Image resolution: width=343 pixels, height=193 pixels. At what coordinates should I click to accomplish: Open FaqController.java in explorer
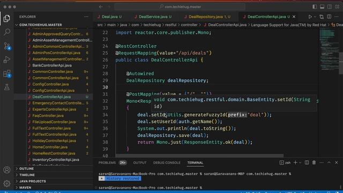[48, 116]
